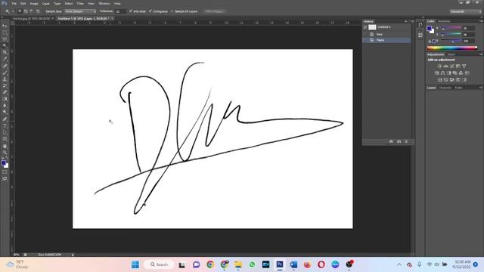Switch to the Styles tab
Viewport: 484px width, 272px height.
click(x=451, y=54)
